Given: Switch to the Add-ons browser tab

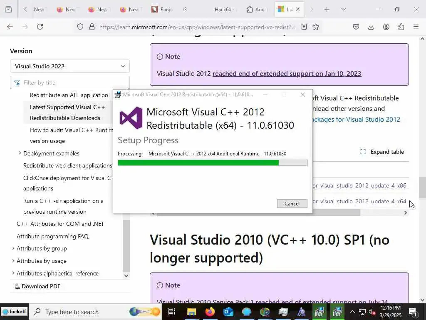Looking at the screenshot, I should 257,10.
